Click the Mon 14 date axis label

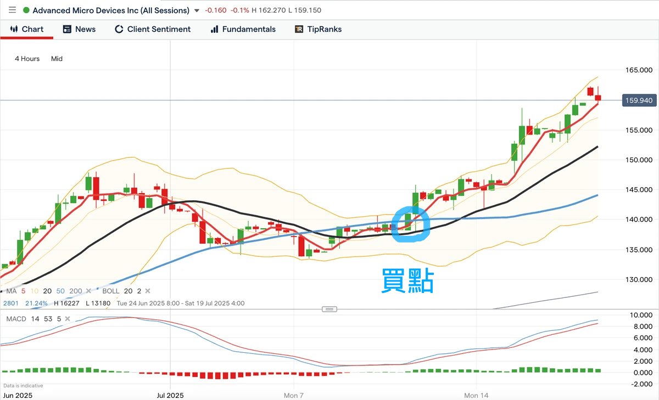click(476, 395)
